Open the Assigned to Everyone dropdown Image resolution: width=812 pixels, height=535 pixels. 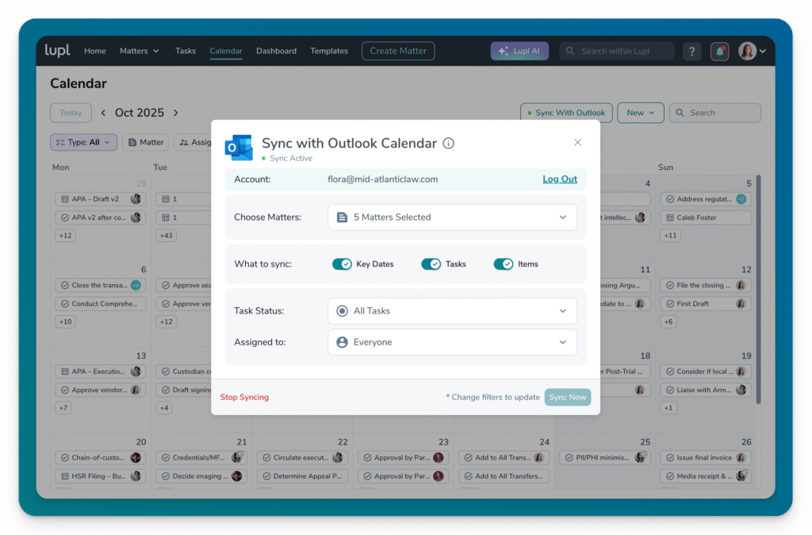coord(452,342)
